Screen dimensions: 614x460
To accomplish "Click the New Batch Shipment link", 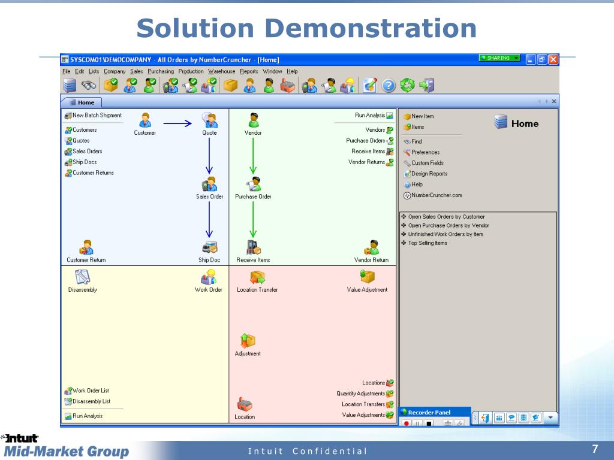I will (93, 116).
